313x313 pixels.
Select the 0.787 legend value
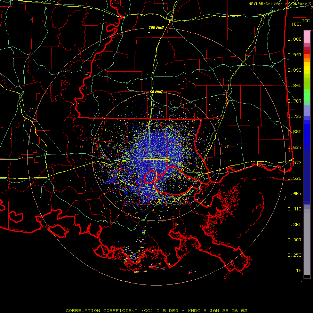tap(295, 101)
